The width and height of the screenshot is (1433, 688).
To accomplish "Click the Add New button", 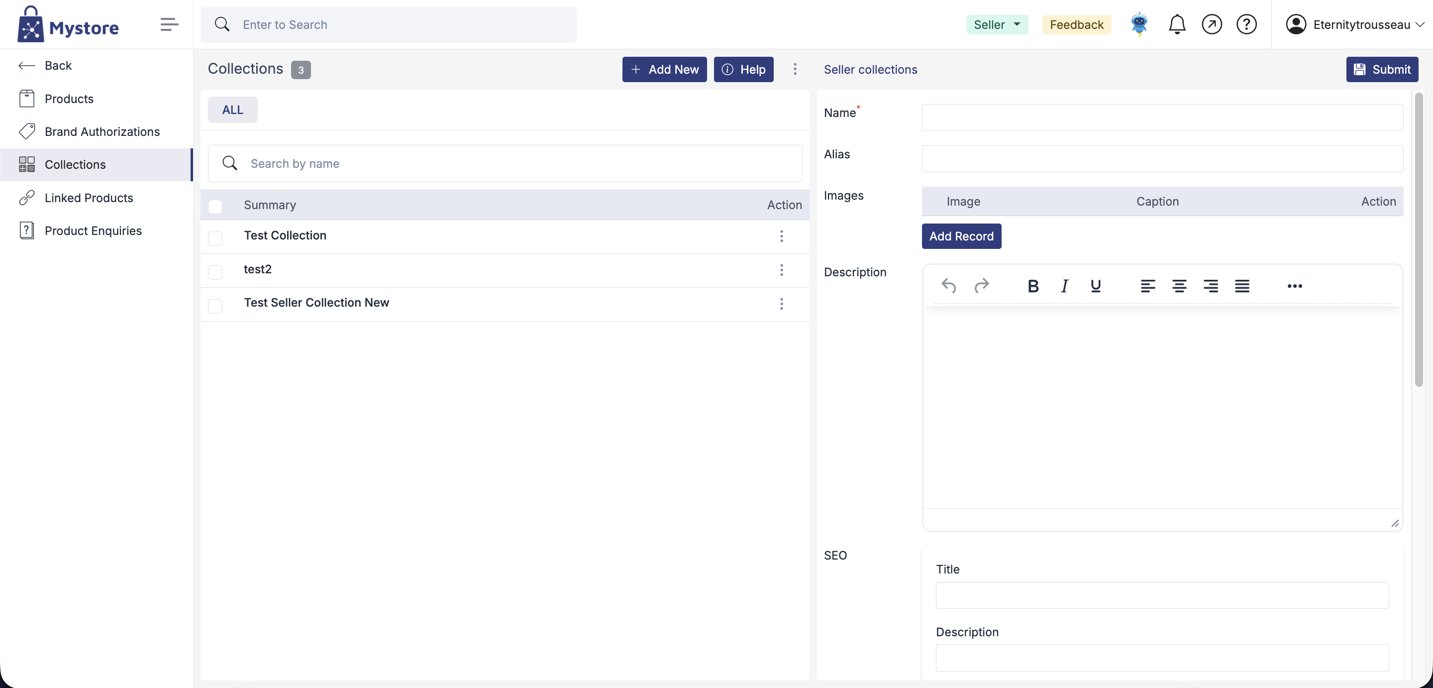I will [664, 70].
